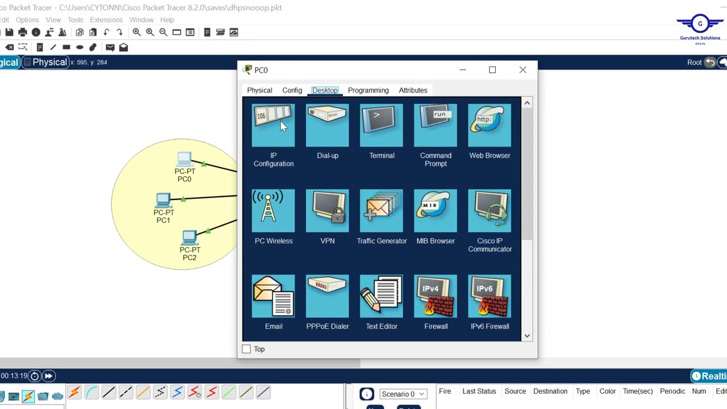
Task: Open the Options menu
Action: 27,20
